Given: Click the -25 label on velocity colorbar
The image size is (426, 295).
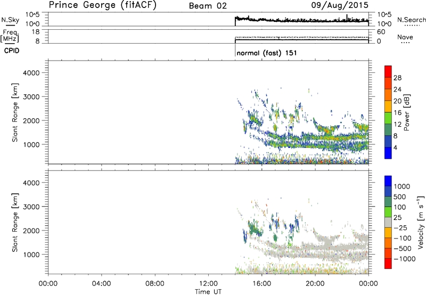Looking at the screenshot, I should [400, 227].
